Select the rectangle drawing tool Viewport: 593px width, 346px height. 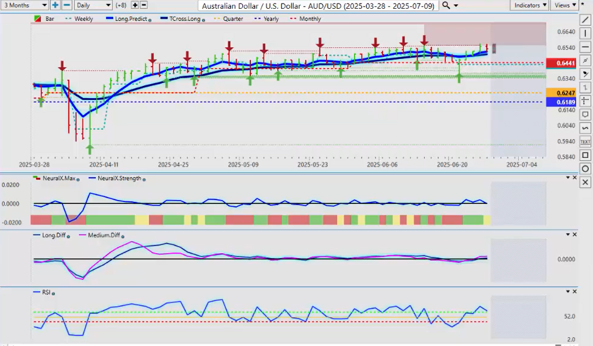586,155
